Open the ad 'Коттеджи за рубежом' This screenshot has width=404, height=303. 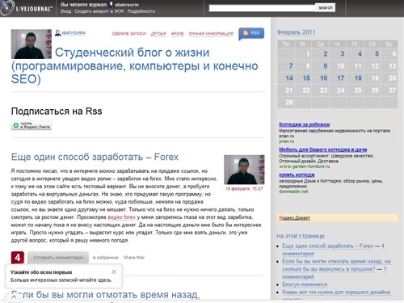(305, 124)
